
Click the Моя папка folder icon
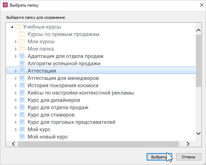[22, 49]
